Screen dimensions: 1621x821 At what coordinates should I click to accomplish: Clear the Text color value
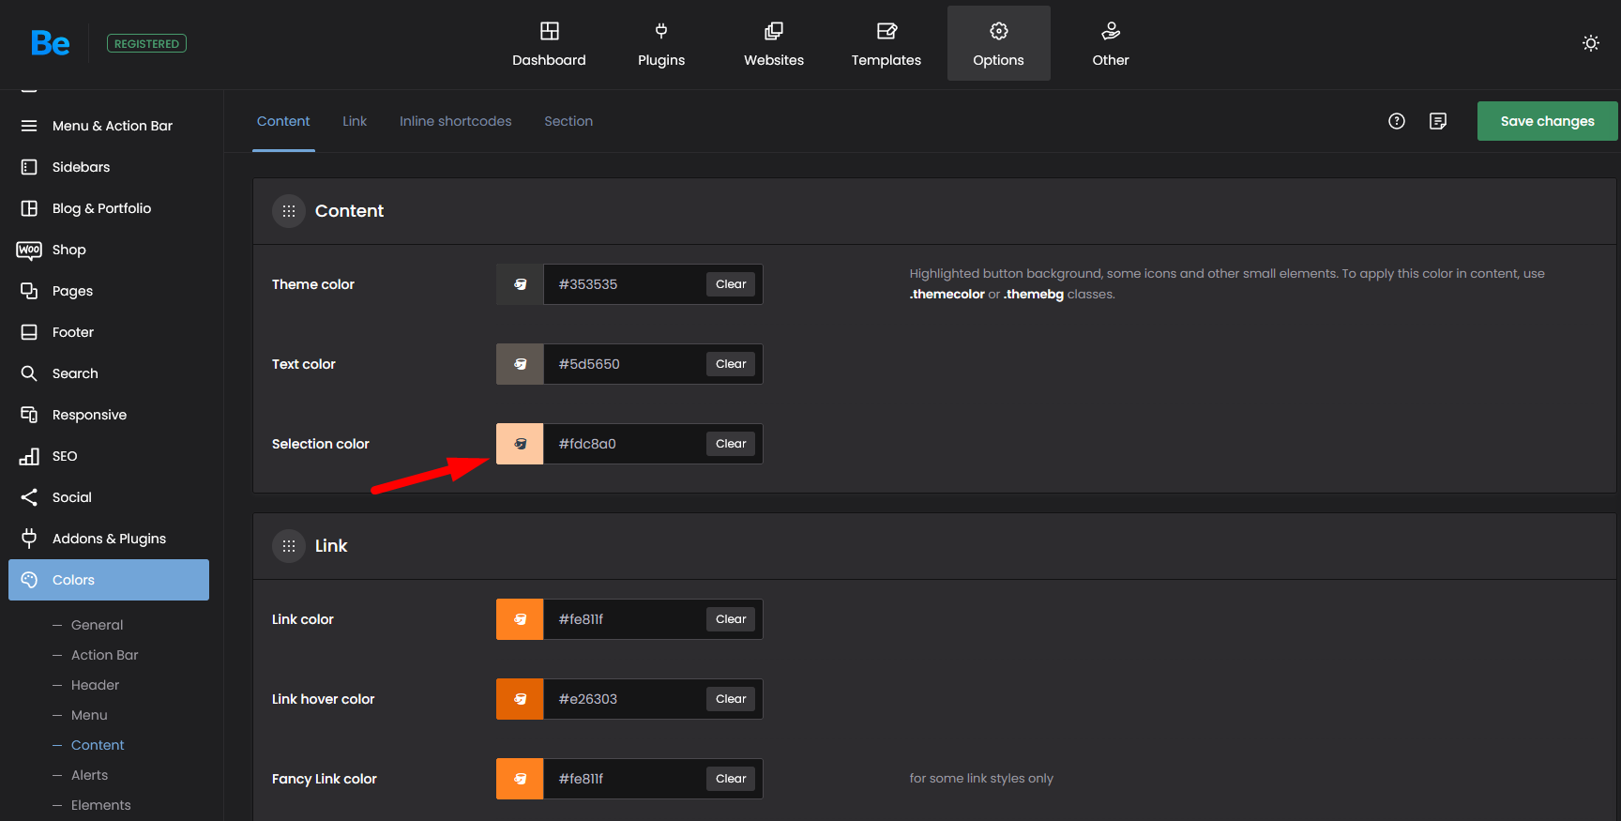click(x=731, y=364)
